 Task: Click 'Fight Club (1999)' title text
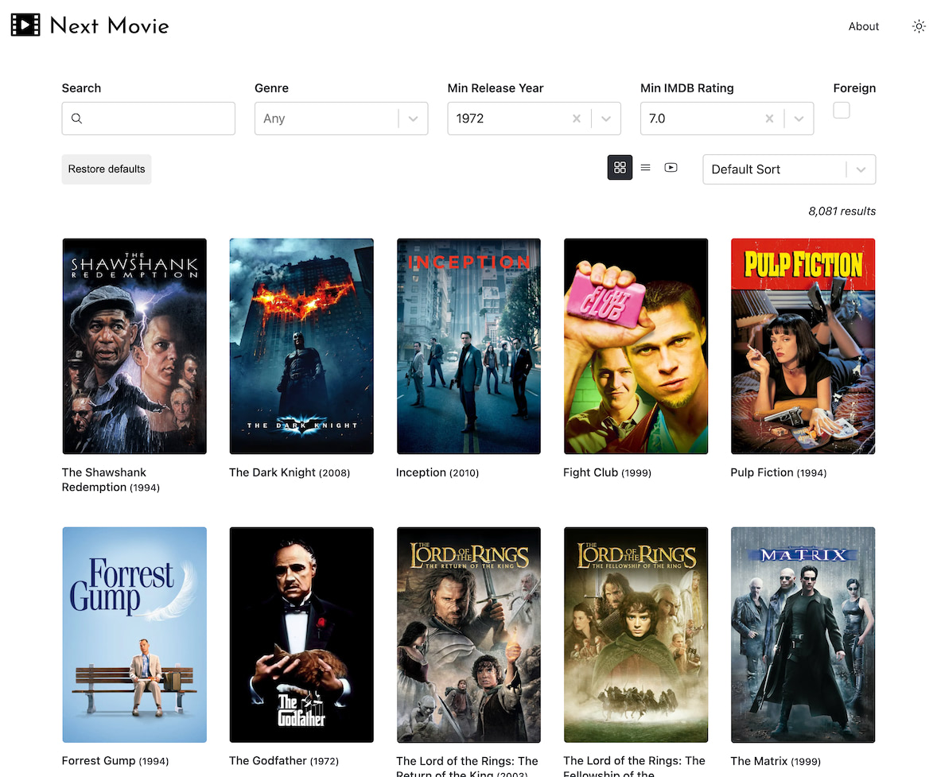pos(607,472)
